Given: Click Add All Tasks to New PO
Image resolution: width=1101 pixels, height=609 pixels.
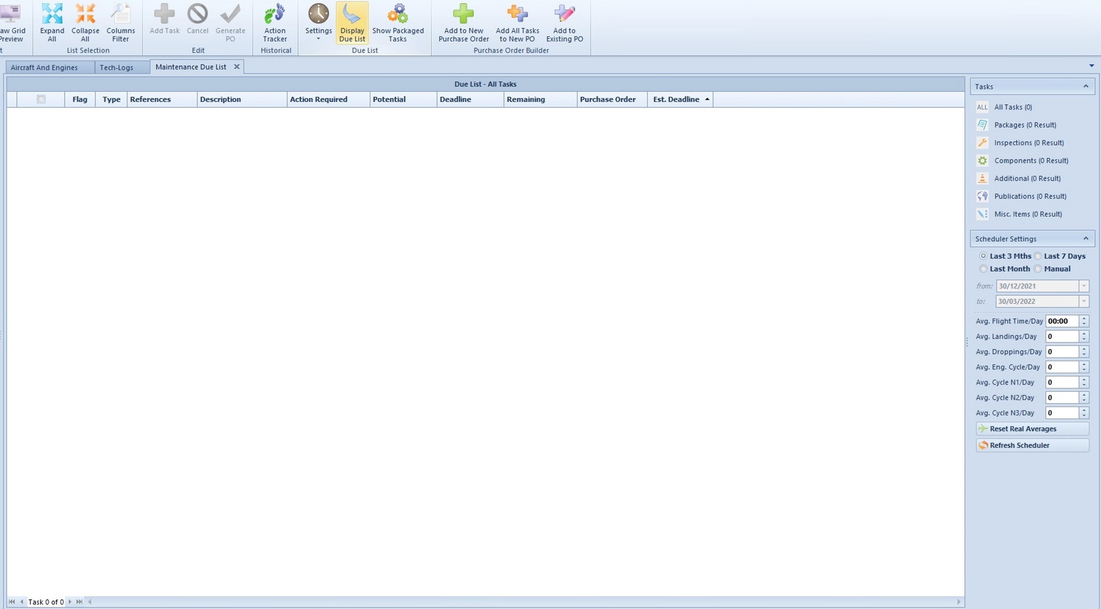Looking at the screenshot, I should pos(517,22).
